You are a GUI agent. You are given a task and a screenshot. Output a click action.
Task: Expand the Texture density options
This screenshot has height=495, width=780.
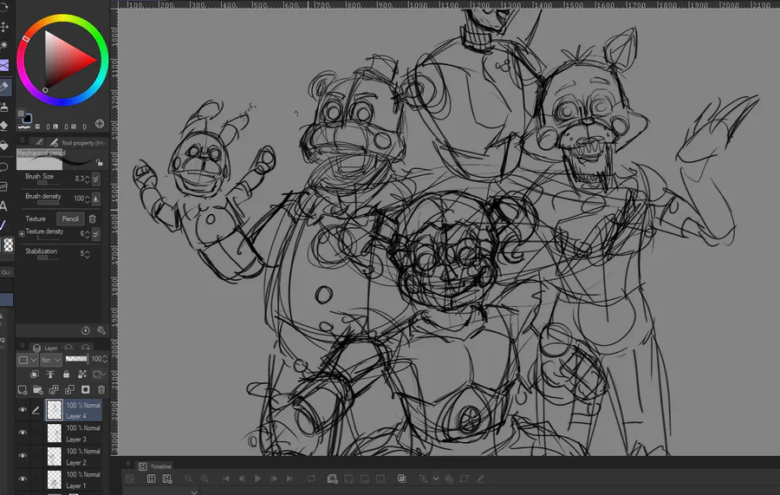tap(22, 233)
